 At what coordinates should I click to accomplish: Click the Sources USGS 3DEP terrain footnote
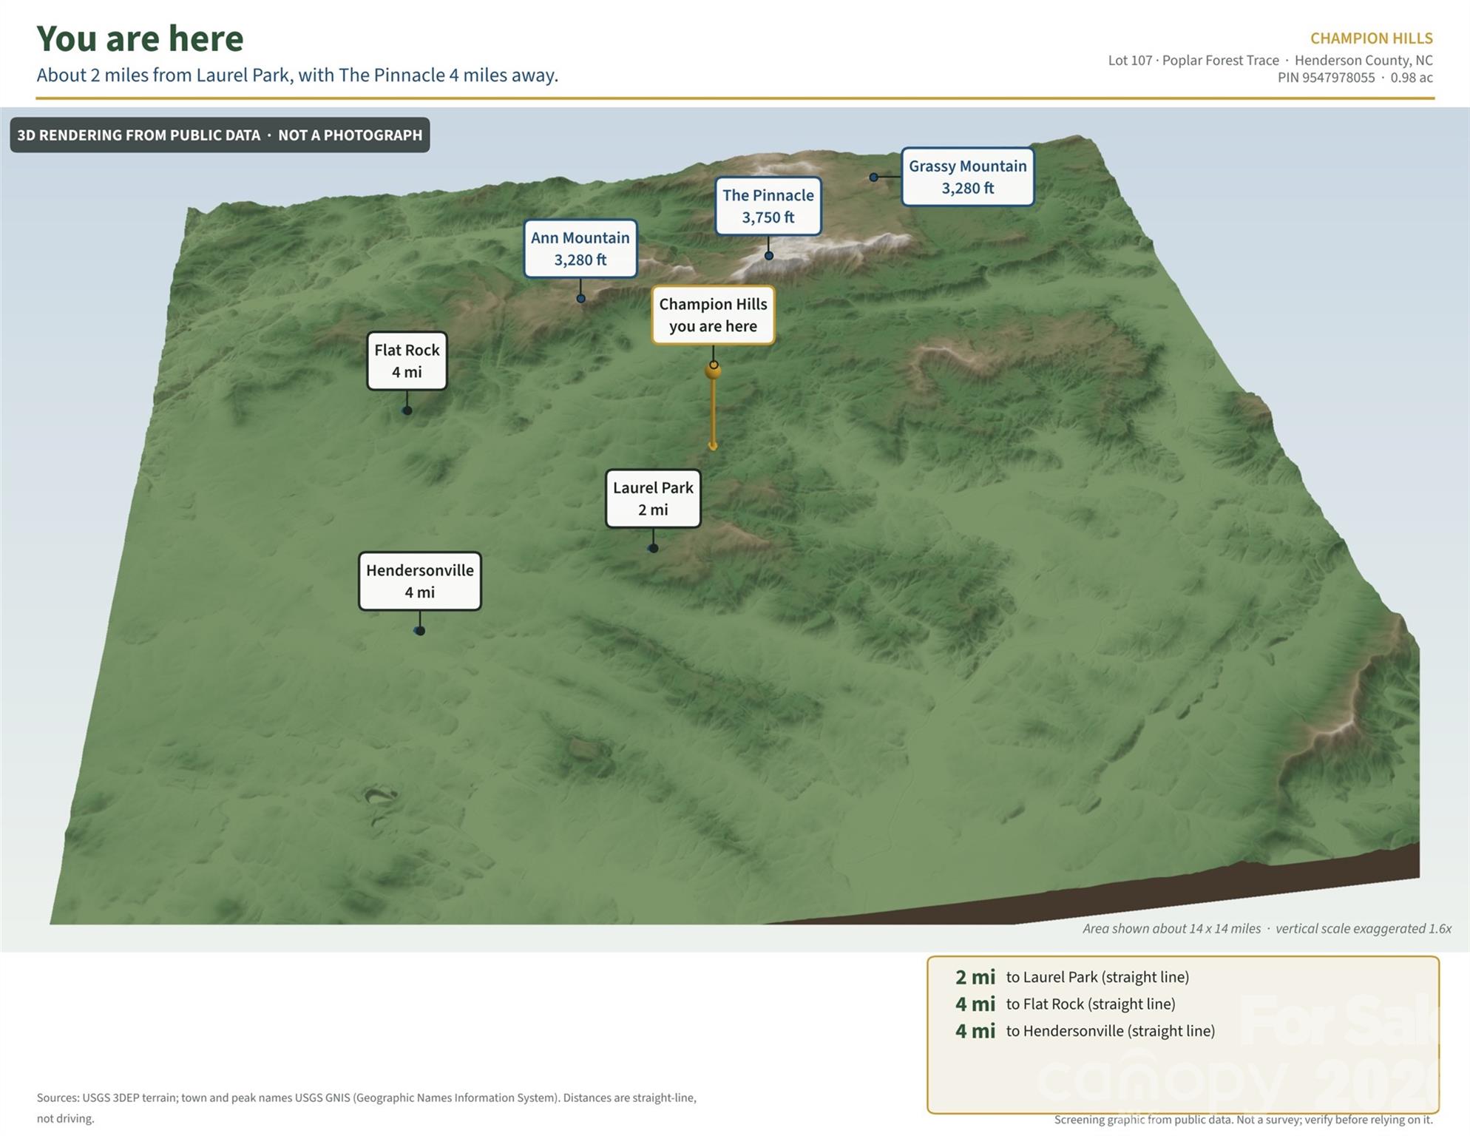(367, 1108)
